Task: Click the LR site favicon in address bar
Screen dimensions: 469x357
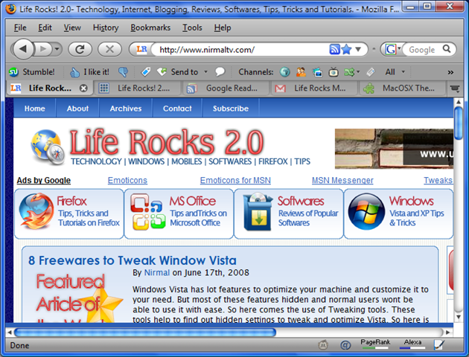Action: [141, 49]
